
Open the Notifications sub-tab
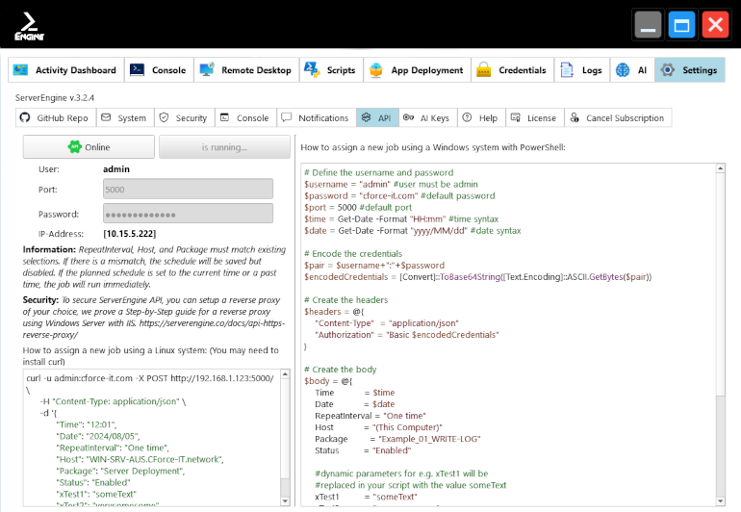(315, 117)
